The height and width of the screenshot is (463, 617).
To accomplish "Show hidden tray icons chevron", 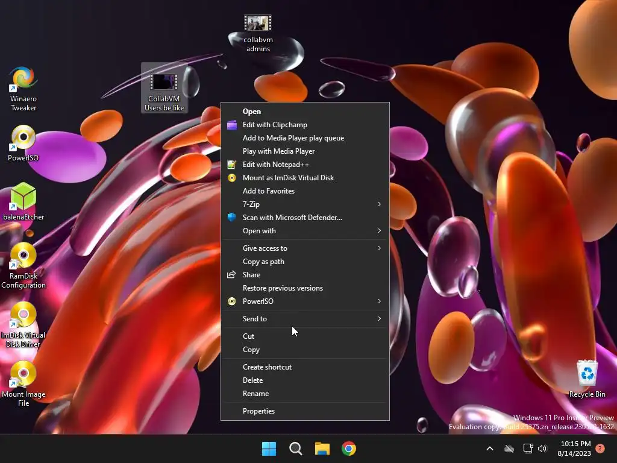I will pyautogui.click(x=490, y=449).
